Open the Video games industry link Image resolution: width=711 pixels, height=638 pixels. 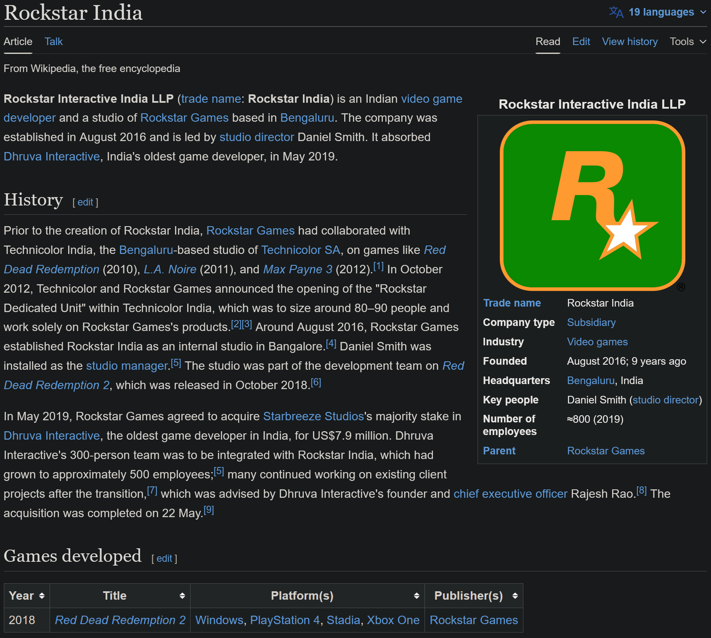tap(597, 342)
